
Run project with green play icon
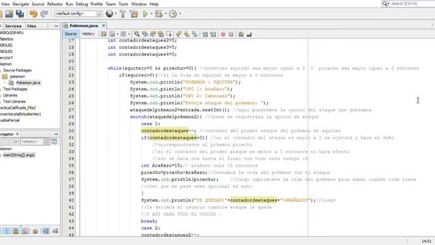coord(145,14)
